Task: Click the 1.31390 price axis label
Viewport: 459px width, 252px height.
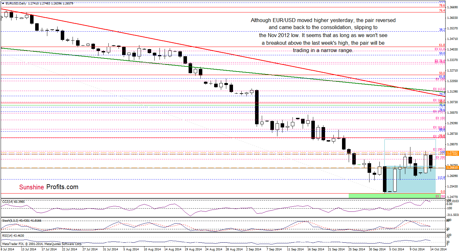Action: click(x=452, y=92)
